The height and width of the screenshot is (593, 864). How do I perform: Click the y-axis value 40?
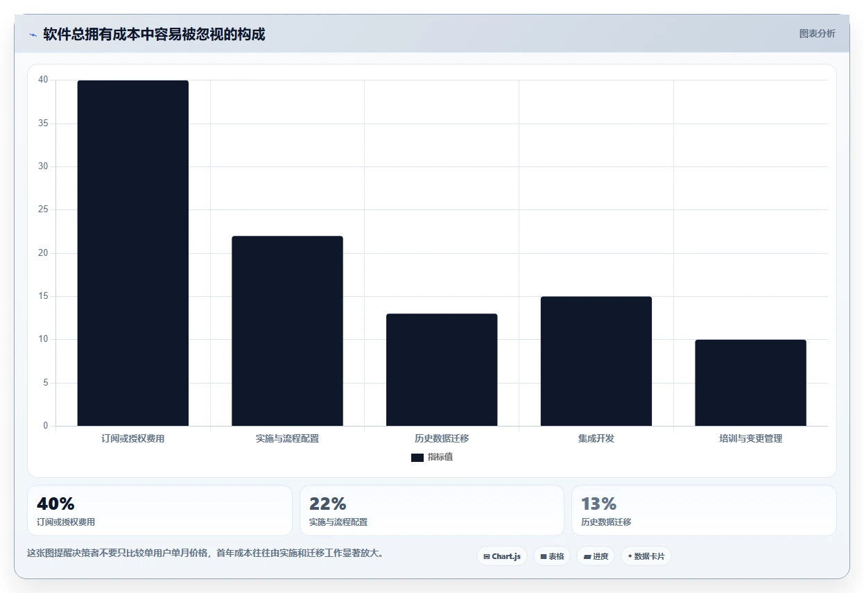click(x=43, y=80)
